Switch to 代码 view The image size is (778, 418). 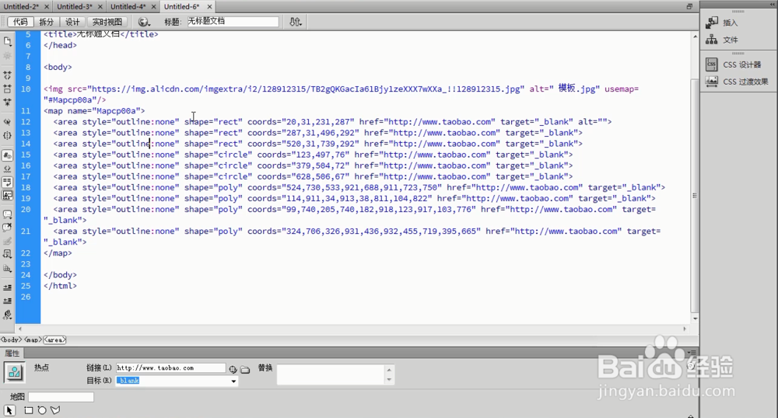(x=20, y=22)
